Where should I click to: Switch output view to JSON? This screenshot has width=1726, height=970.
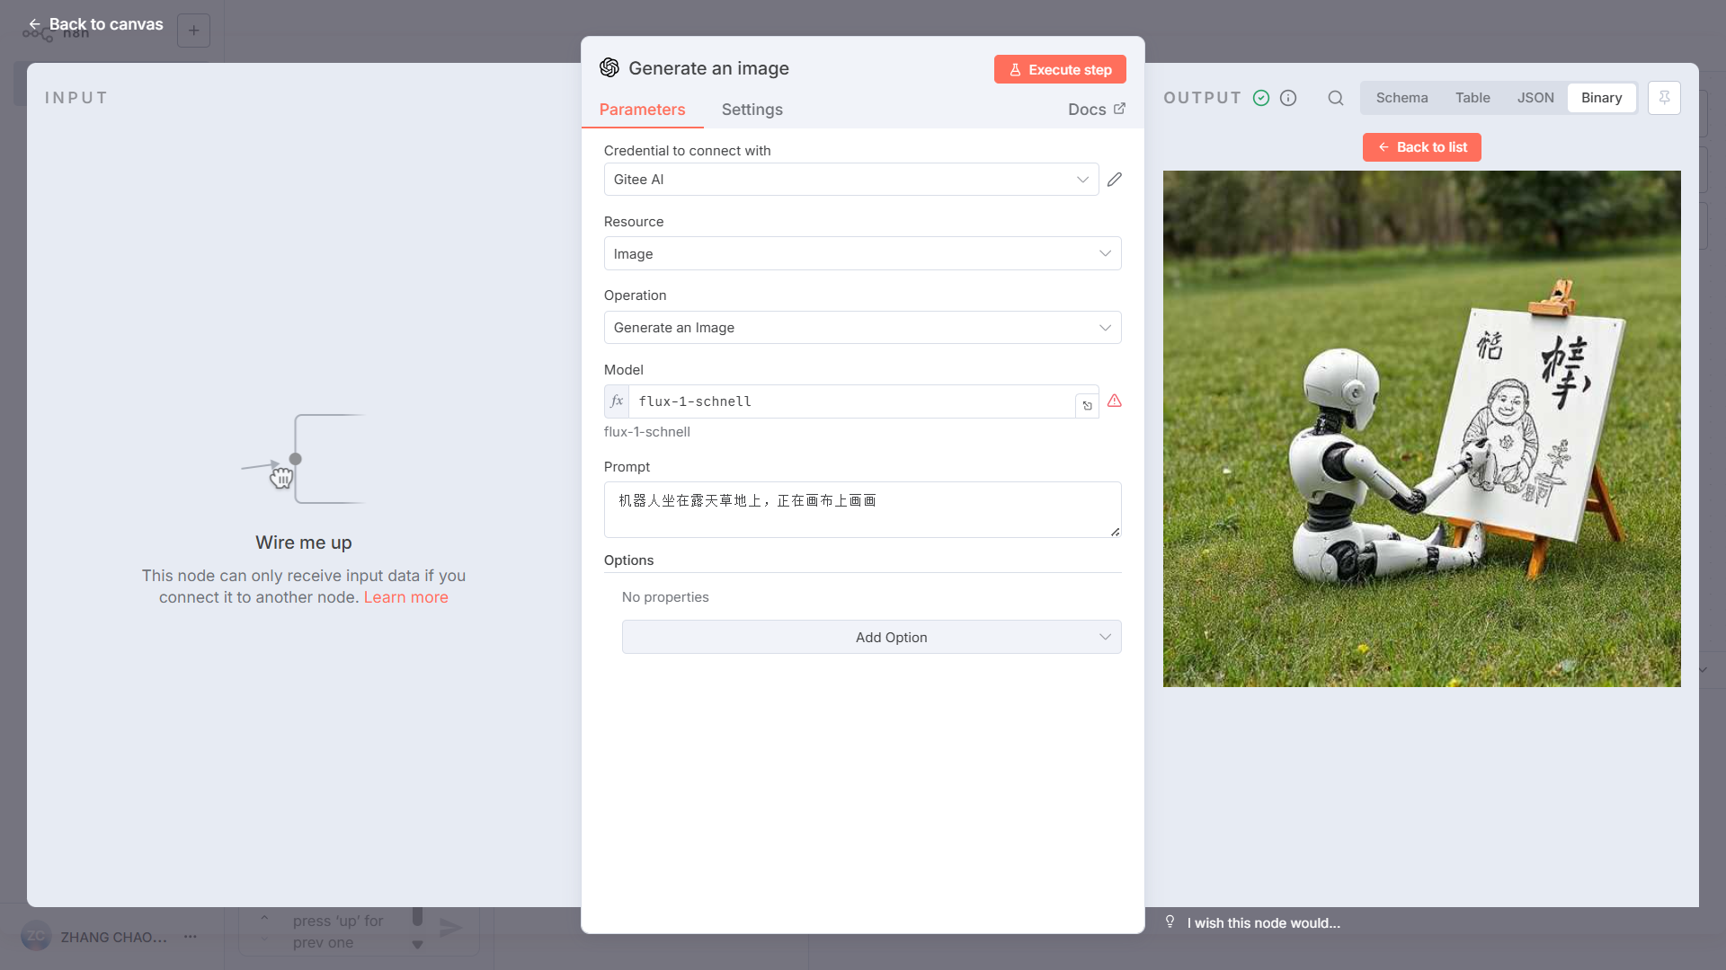click(x=1535, y=98)
